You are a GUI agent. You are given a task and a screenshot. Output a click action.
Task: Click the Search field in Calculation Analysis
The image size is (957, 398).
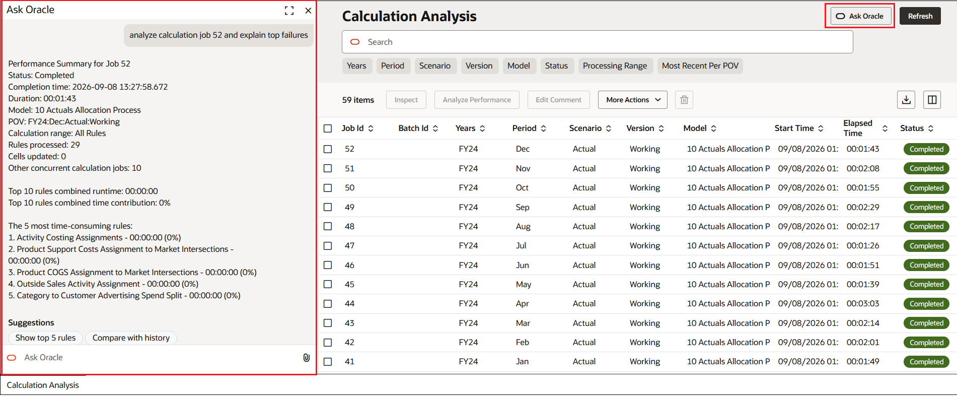tap(598, 42)
